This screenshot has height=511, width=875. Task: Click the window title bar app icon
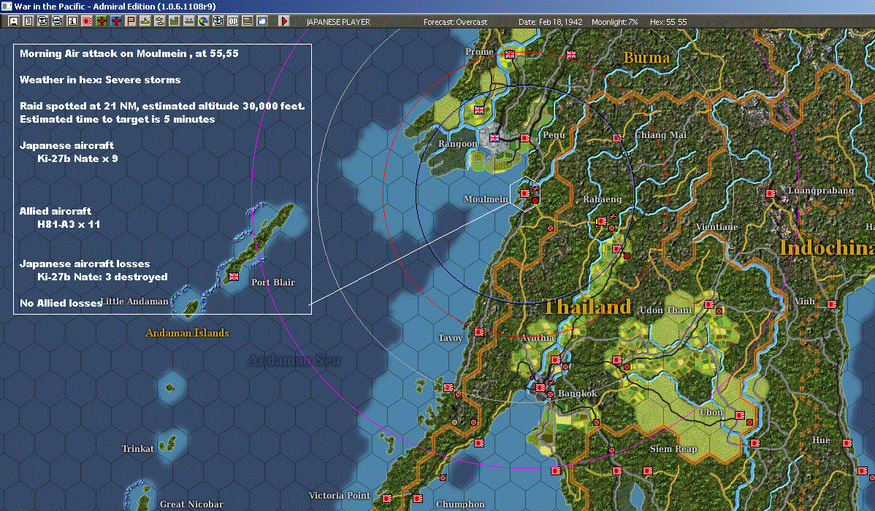point(6,6)
